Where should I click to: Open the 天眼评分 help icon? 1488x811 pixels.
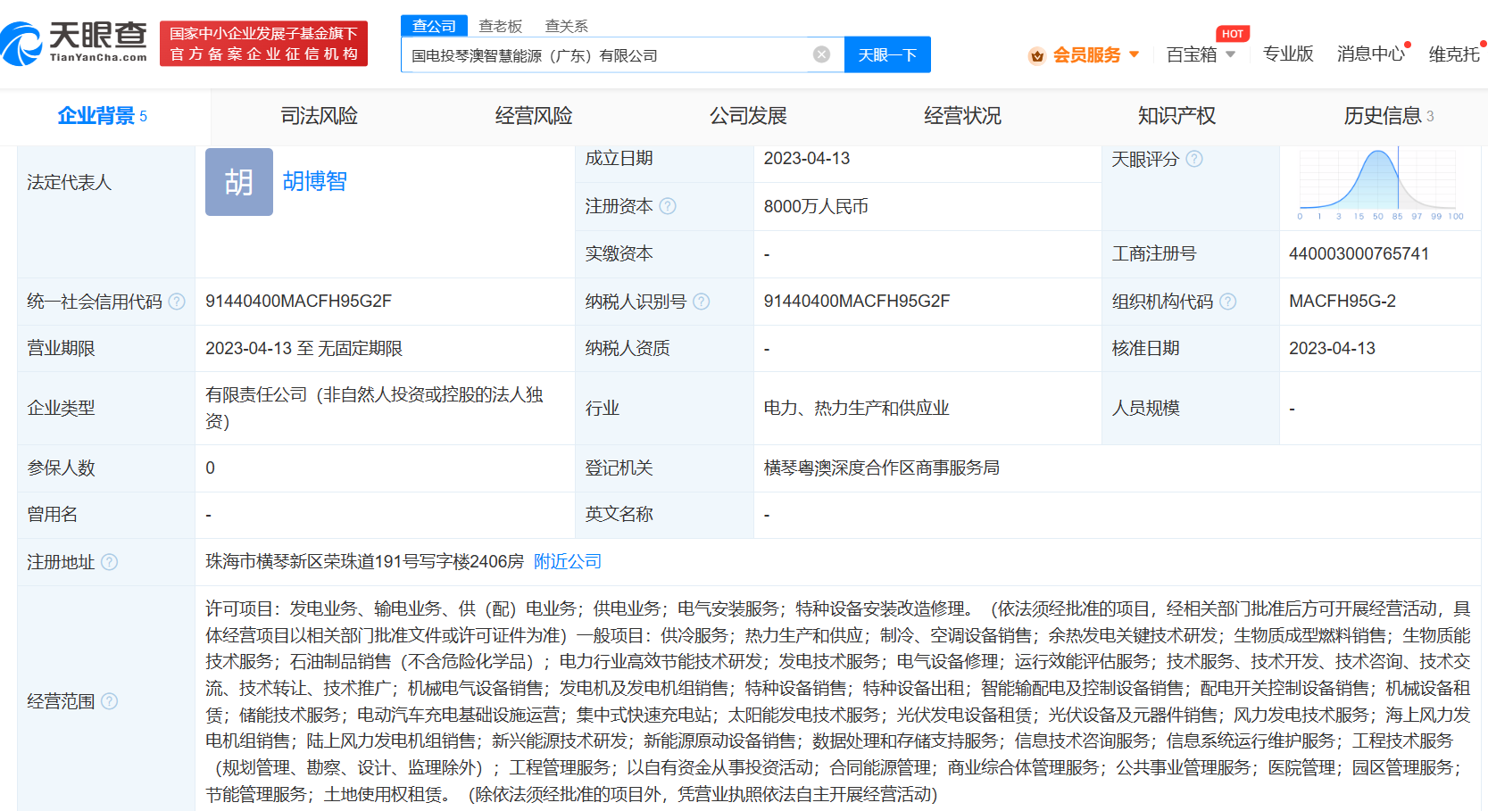[x=1195, y=159]
